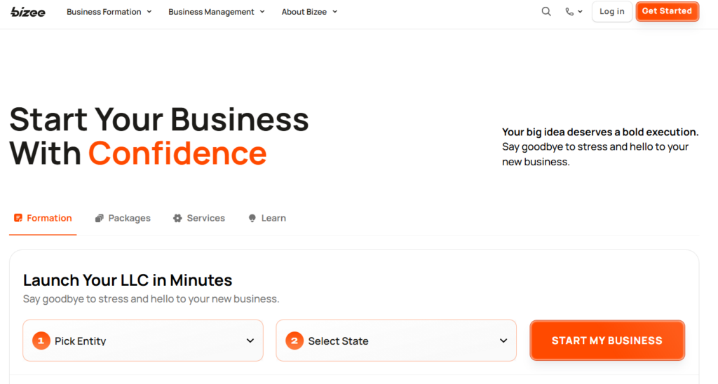Image resolution: width=718 pixels, height=384 pixels.
Task: Select the Learn tab
Action: pos(273,218)
